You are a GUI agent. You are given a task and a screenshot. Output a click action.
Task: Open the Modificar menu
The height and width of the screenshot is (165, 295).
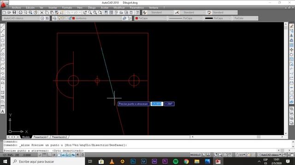pos(119,8)
